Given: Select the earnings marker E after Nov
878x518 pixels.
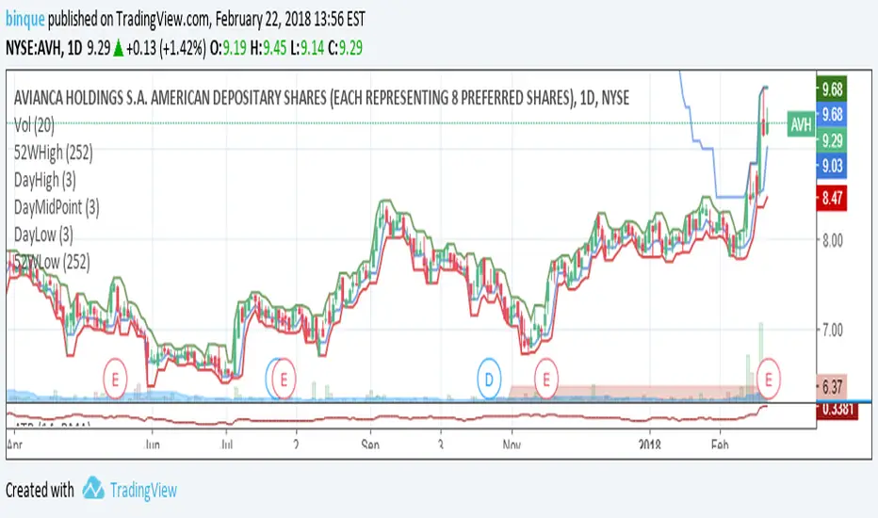Looking at the screenshot, I should [x=546, y=380].
